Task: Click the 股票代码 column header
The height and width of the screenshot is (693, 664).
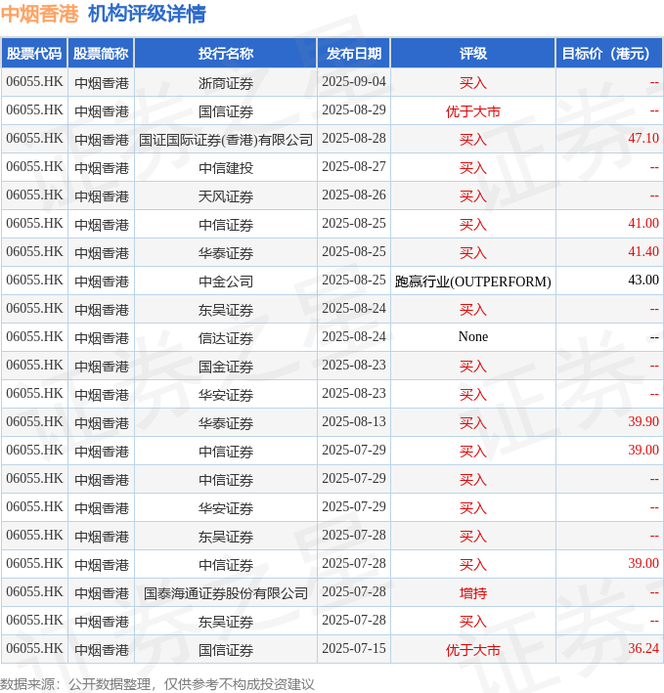Action: (x=34, y=54)
